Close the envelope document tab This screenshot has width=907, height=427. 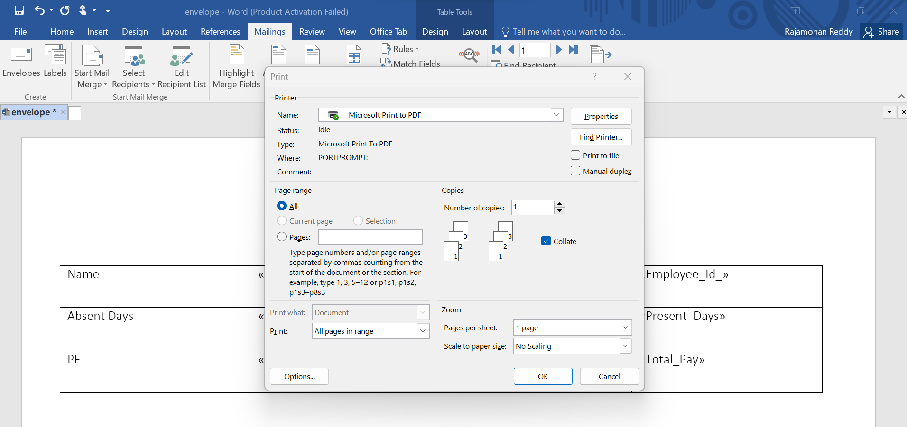(63, 112)
